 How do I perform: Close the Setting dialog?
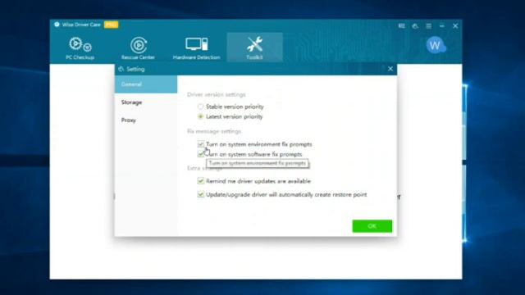[x=390, y=69]
